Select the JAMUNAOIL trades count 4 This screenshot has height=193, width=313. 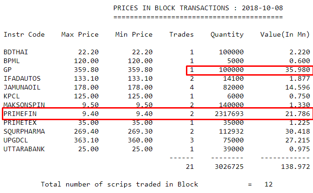(192, 87)
